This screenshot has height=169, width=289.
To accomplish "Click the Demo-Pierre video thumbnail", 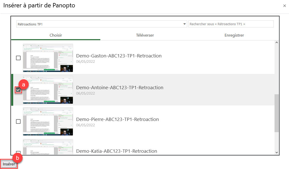I will pyautogui.click(x=48, y=121).
